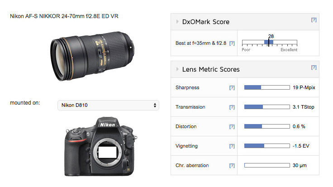Click the Chr. aberration help question mark

click(x=232, y=166)
